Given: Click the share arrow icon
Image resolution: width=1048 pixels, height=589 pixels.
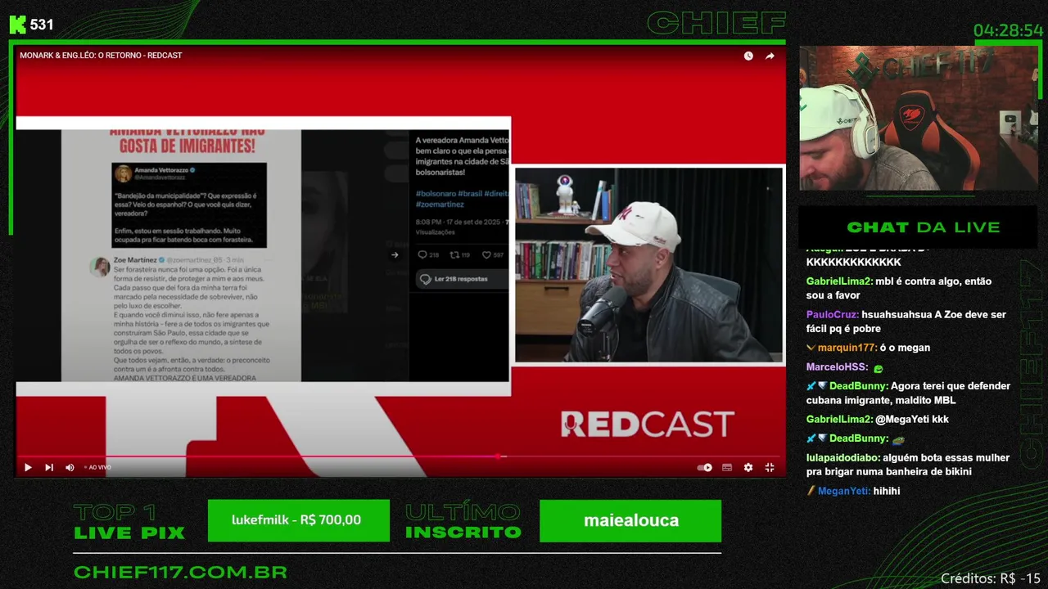Looking at the screenshot, I should (x=770, y=56).
